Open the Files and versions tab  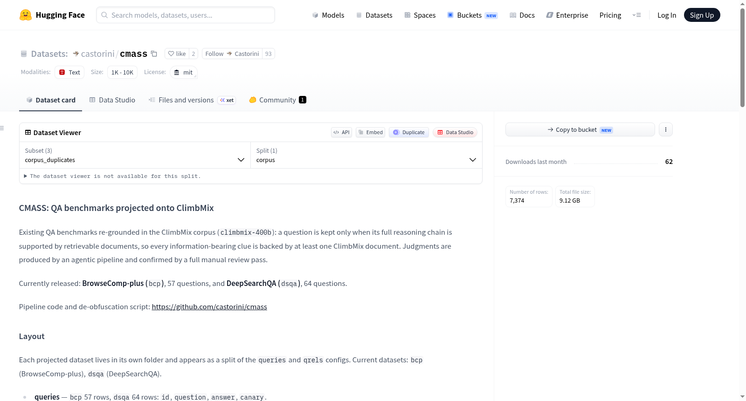(192, 100)
